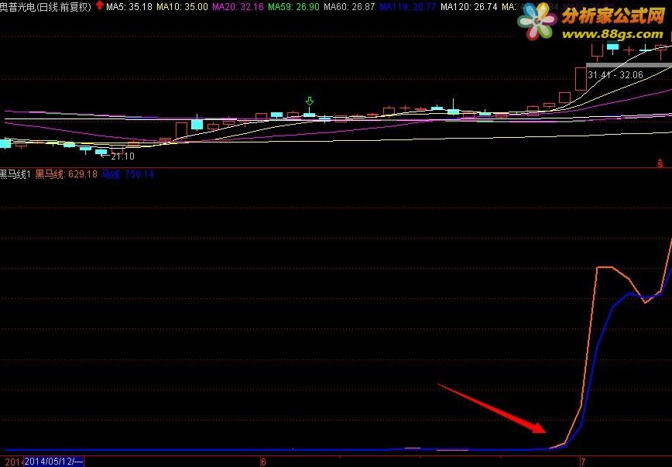Click the 黑马线: 629.18 value label
The width and height of the screenshot is (672, 467).
66,174
